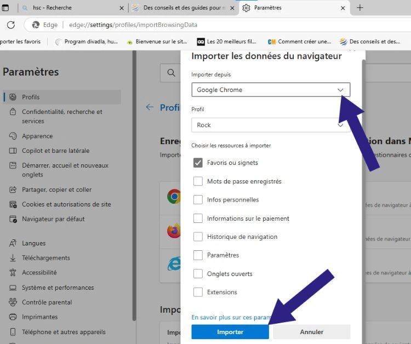
Task: Select Profils in settings sidebar
Action: 62,97
